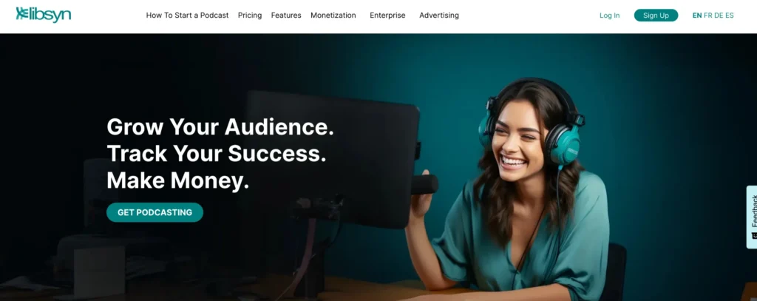Click the libsyn logo icon
Screen dimensions: 757x301
pyautogui.click(x=21, y=13)
